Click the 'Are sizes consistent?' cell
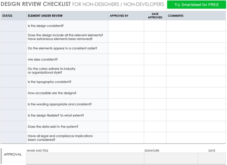This screenshot has height=165, width=227. [x=67, y=59]
